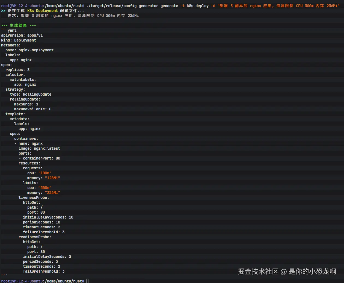
Task: Click the green '--- 生成结果 ---' header
Action: [x=19, y=25]
